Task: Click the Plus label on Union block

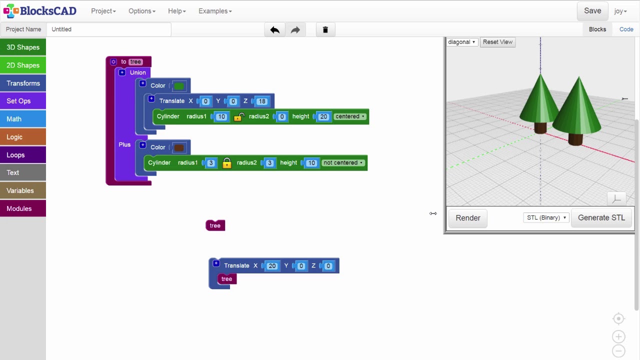Action: [x=124, y=144]
